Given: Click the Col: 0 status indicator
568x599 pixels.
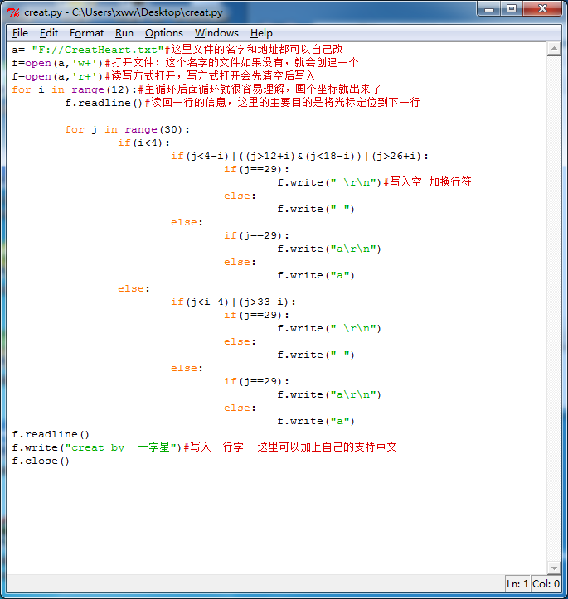Looking at the screenshot, I should pos(546,584).
